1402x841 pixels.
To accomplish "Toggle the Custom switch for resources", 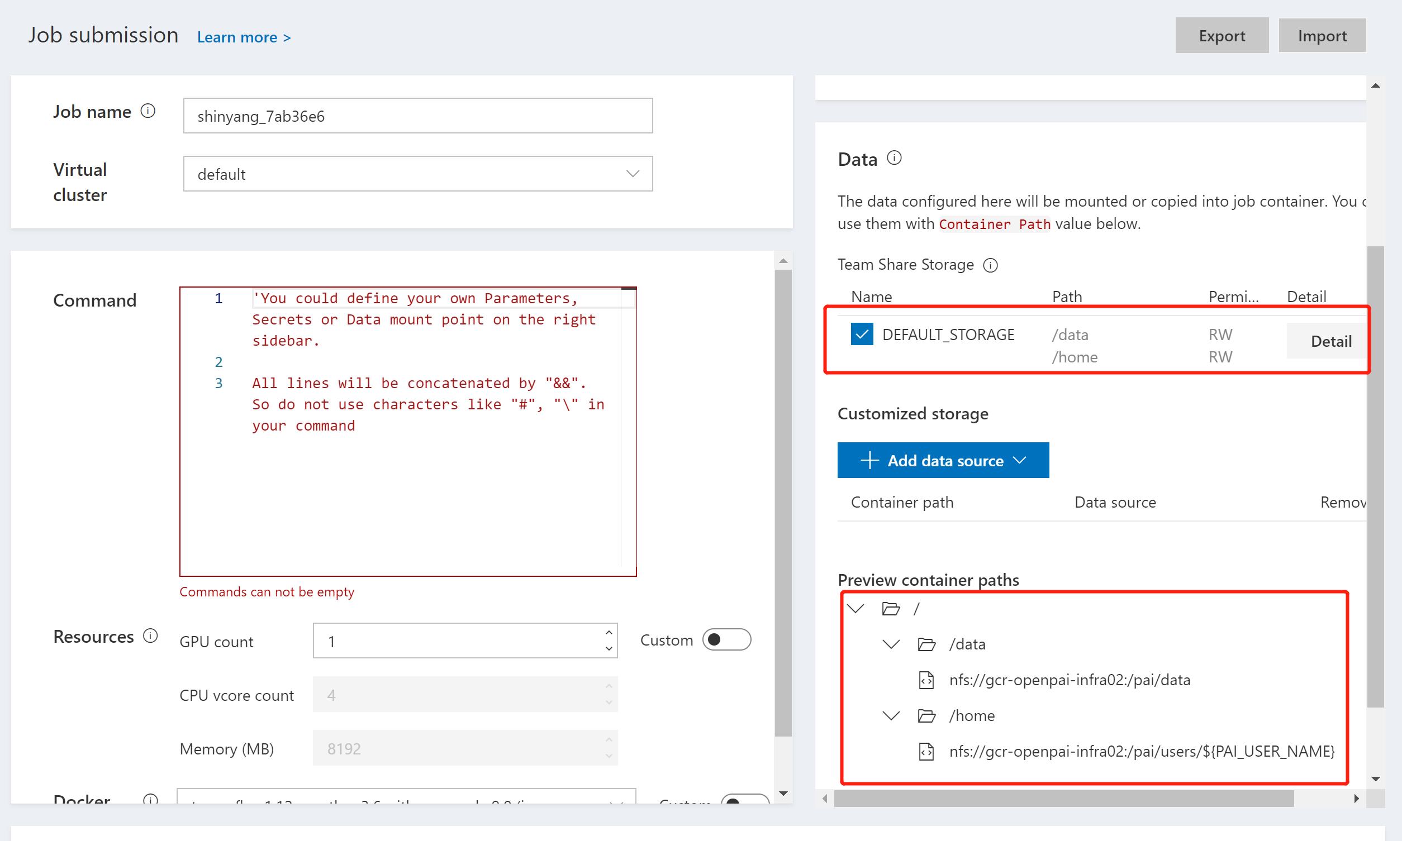I will pyautogui.click(x=726, y=640).
